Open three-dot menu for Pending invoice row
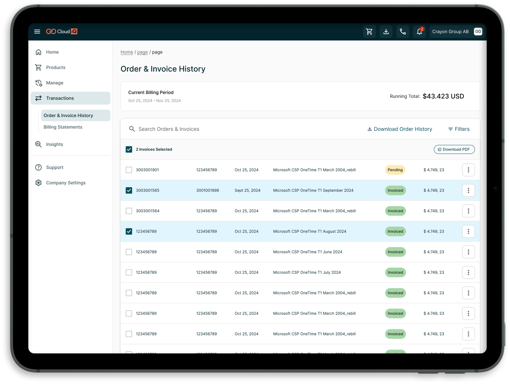This screenshot has height=385, width=510. pyautogui.click(x=468, y=170)
